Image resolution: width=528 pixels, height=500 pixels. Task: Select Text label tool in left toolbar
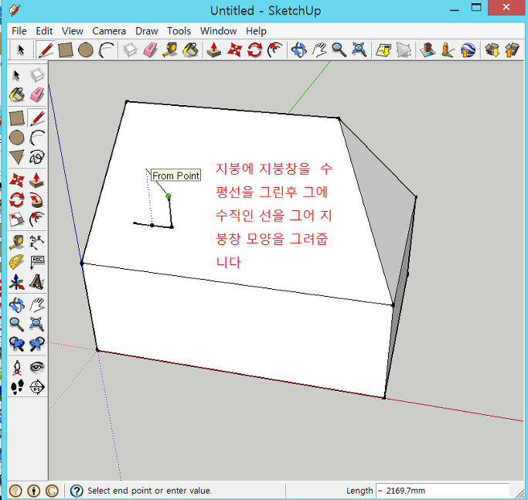click(x=36, y=262)
